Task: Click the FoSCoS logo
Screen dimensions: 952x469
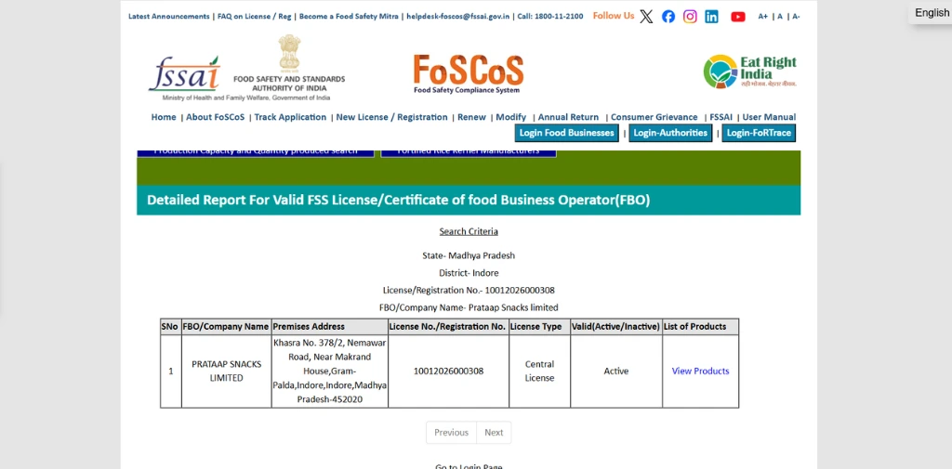Action: click(469, 74)
